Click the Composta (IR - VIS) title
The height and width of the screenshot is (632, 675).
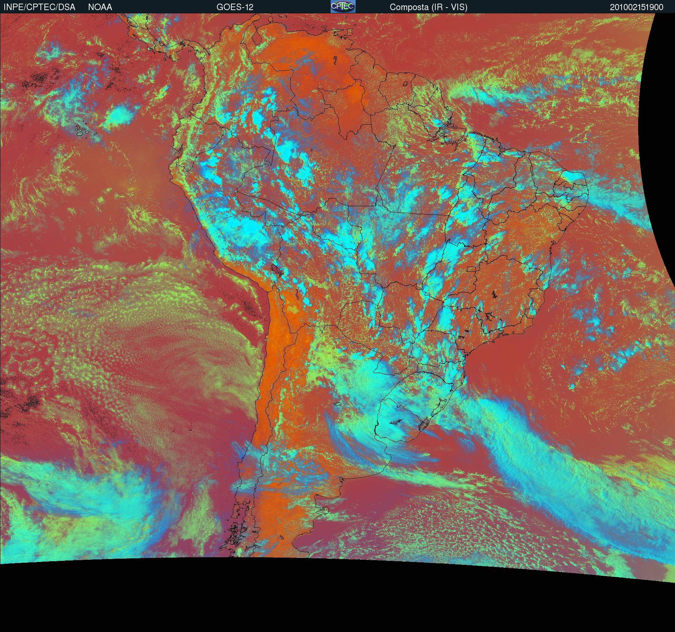point(428,7)
